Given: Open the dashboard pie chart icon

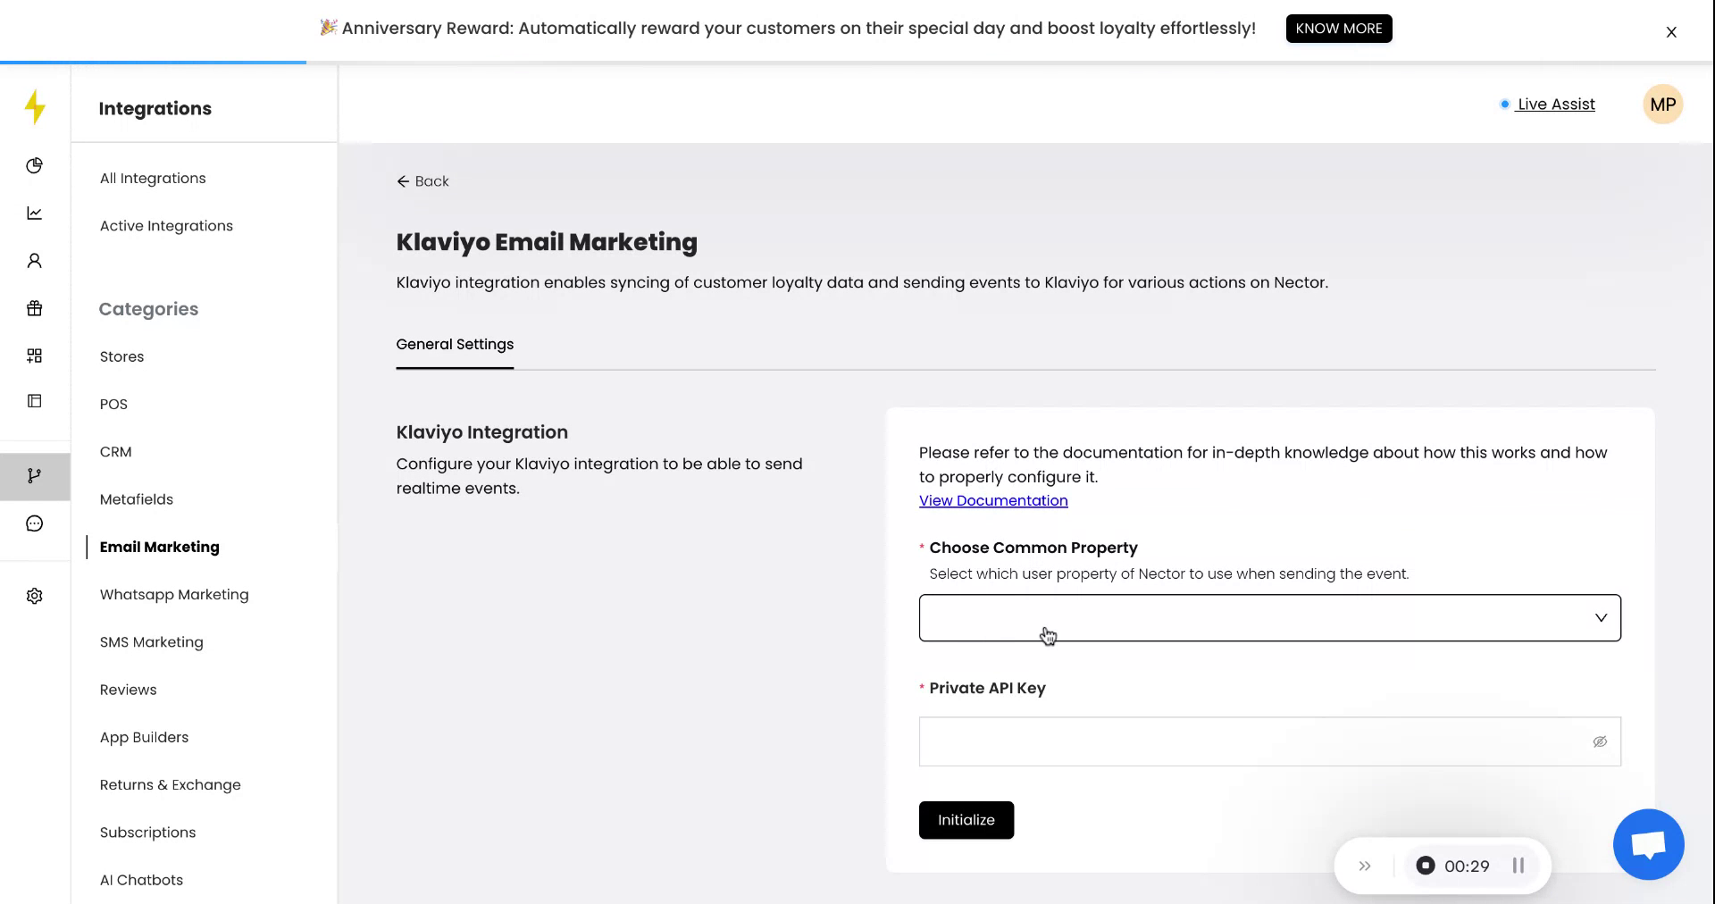Looking at the screenshot, I should click(x=35, y=165).
